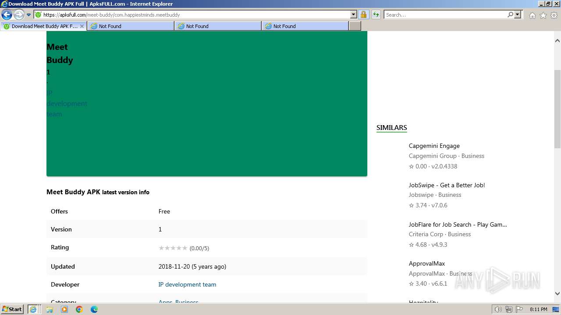Click the rating stars in the Rating row
The width and height of the screenshot is (561, 315).
(x=173, y=248)
